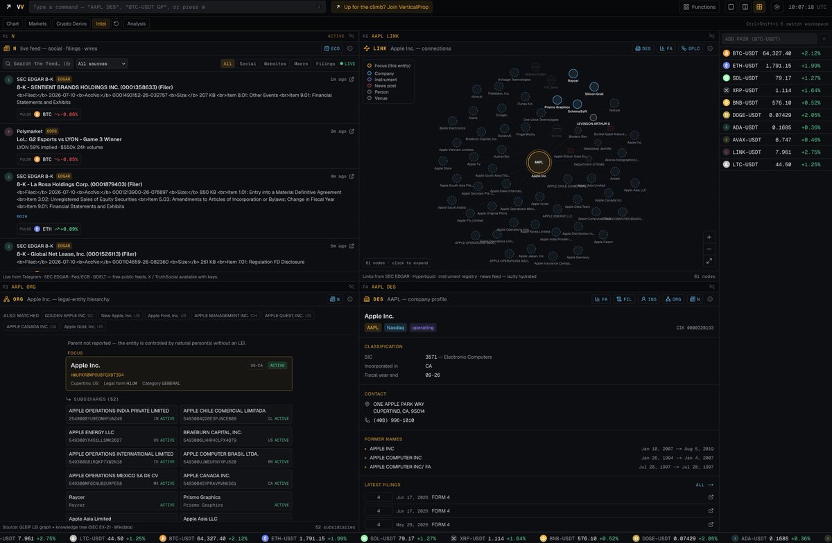Click the 61 nodes expand label

point(397,262)
